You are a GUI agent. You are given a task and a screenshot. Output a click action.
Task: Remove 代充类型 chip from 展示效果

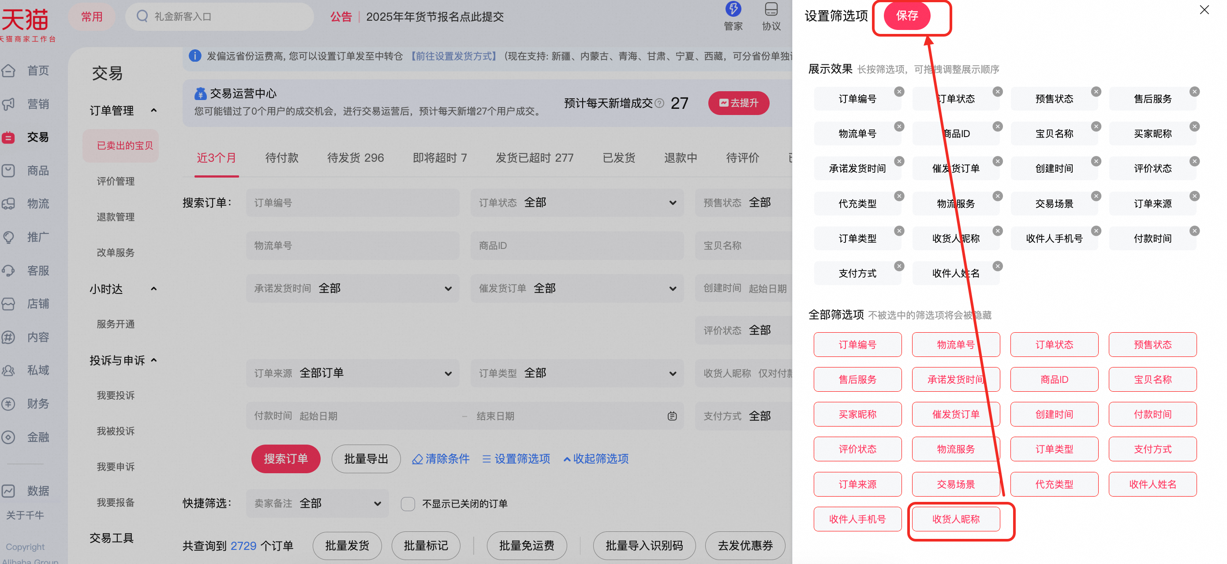(x=899, y=196)
